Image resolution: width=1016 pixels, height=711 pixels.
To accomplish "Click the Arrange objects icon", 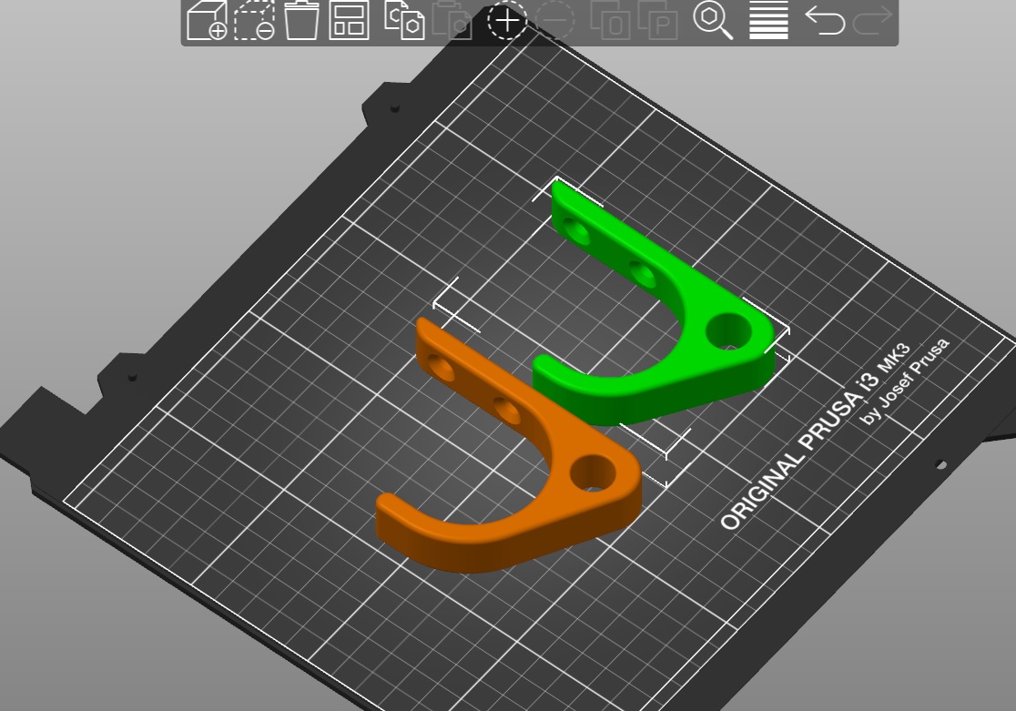I will tap(350, 19).
